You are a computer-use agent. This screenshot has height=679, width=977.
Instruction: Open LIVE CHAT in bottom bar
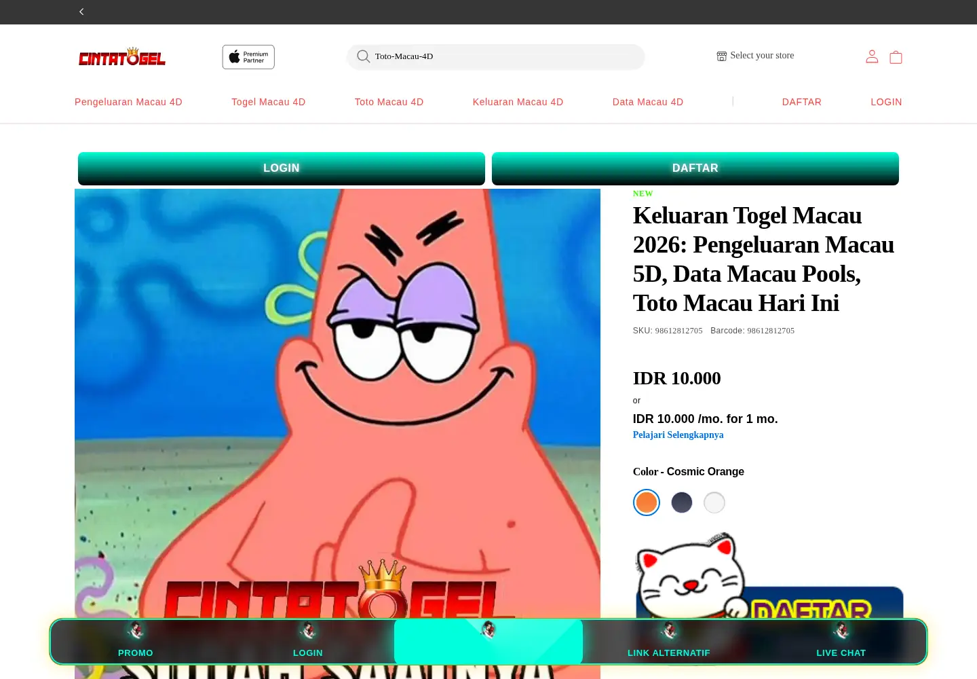click(841, 642)
